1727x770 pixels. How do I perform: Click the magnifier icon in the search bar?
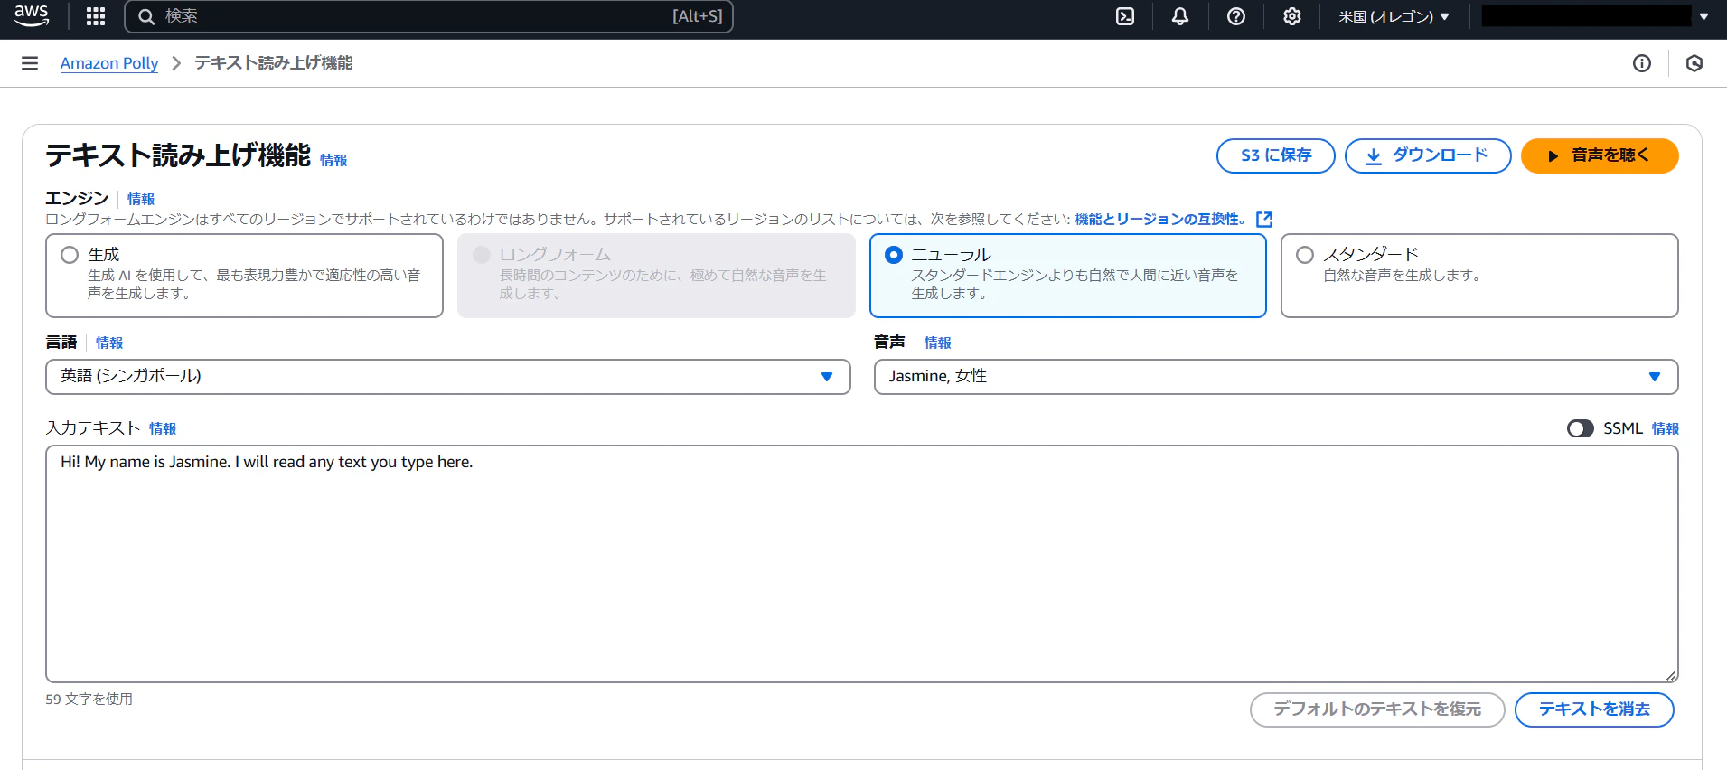tap(146, 16)
